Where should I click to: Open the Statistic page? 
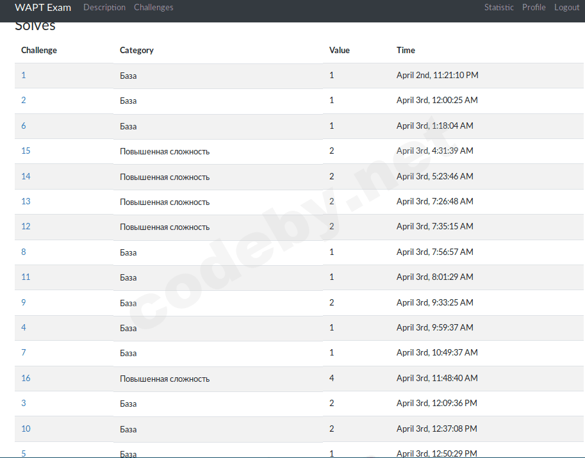coord(499,7)
